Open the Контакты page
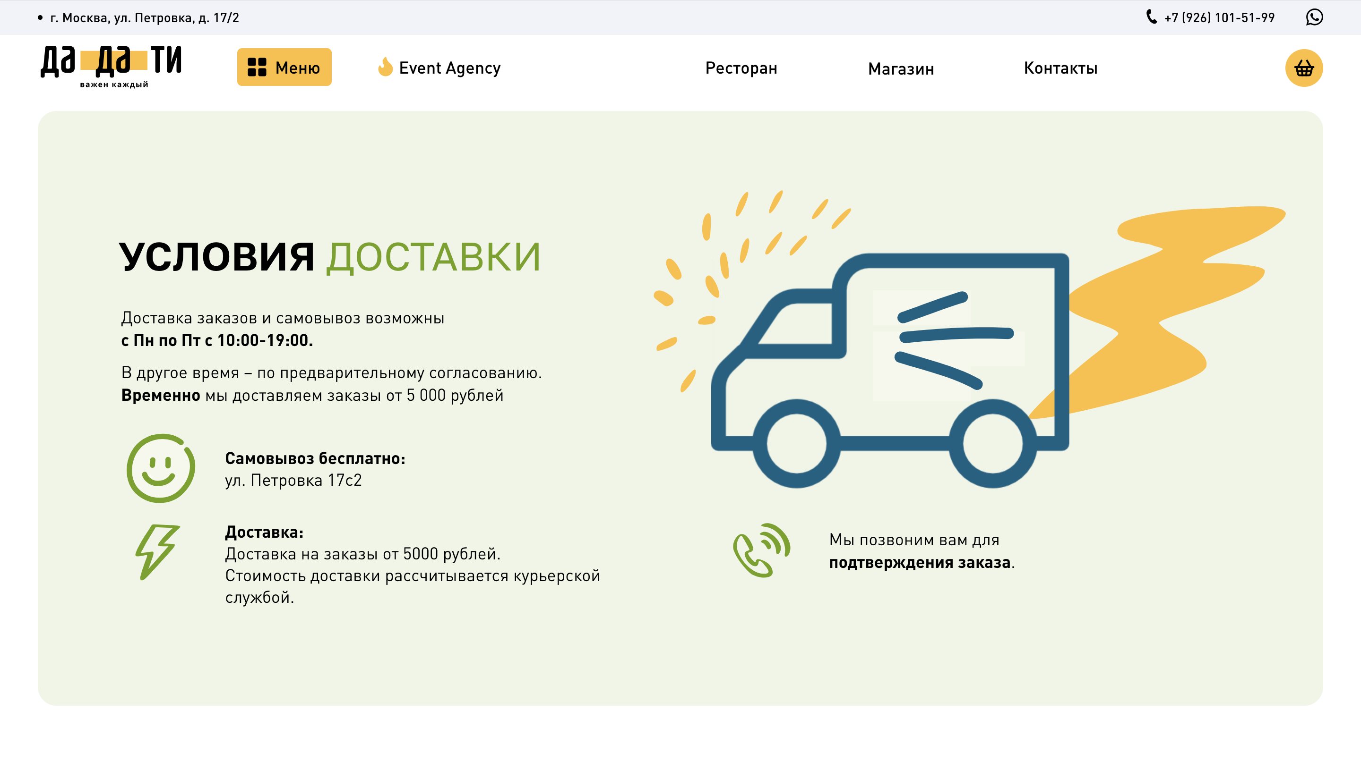This screenshot has width=1361, height=778. (1060, 68)
